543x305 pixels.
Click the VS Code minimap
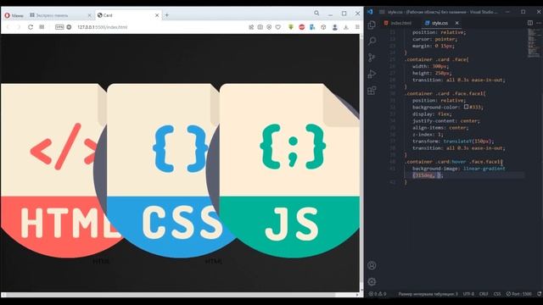click(x=534, y=43)
